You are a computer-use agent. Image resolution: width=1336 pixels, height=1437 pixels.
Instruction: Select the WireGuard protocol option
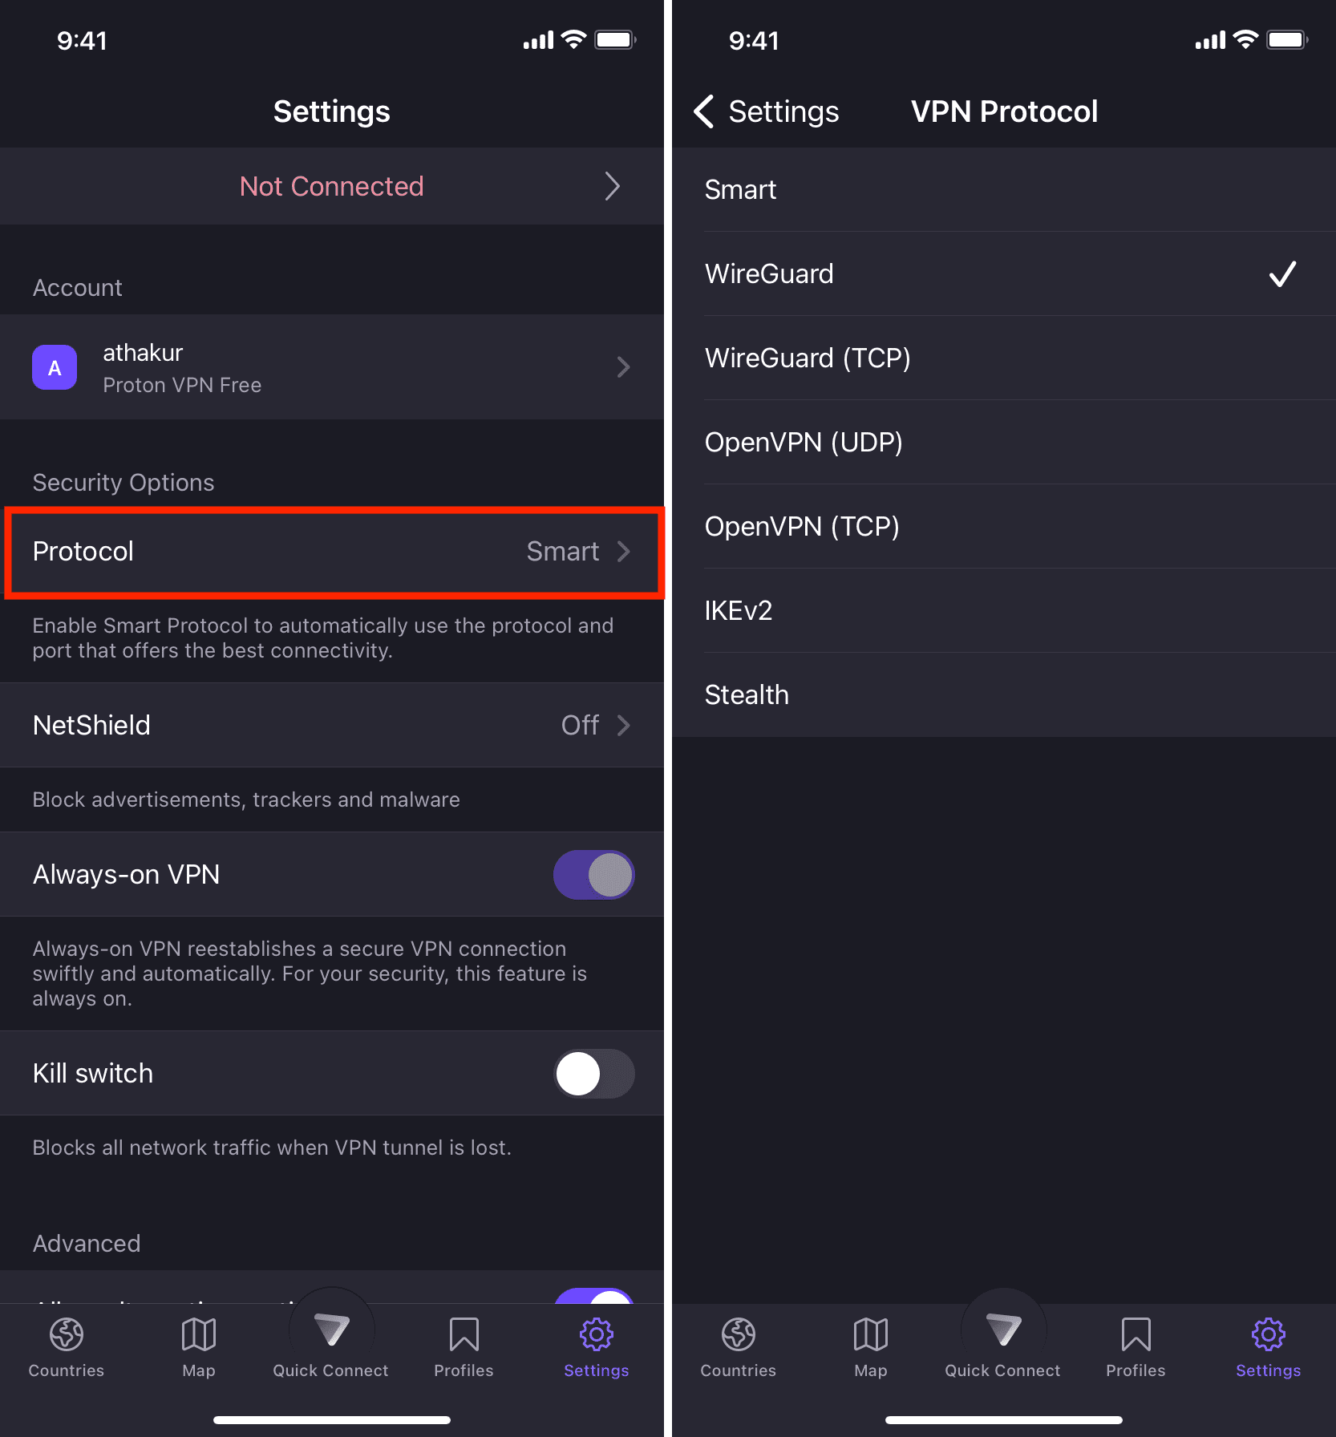pos(1004,273)
